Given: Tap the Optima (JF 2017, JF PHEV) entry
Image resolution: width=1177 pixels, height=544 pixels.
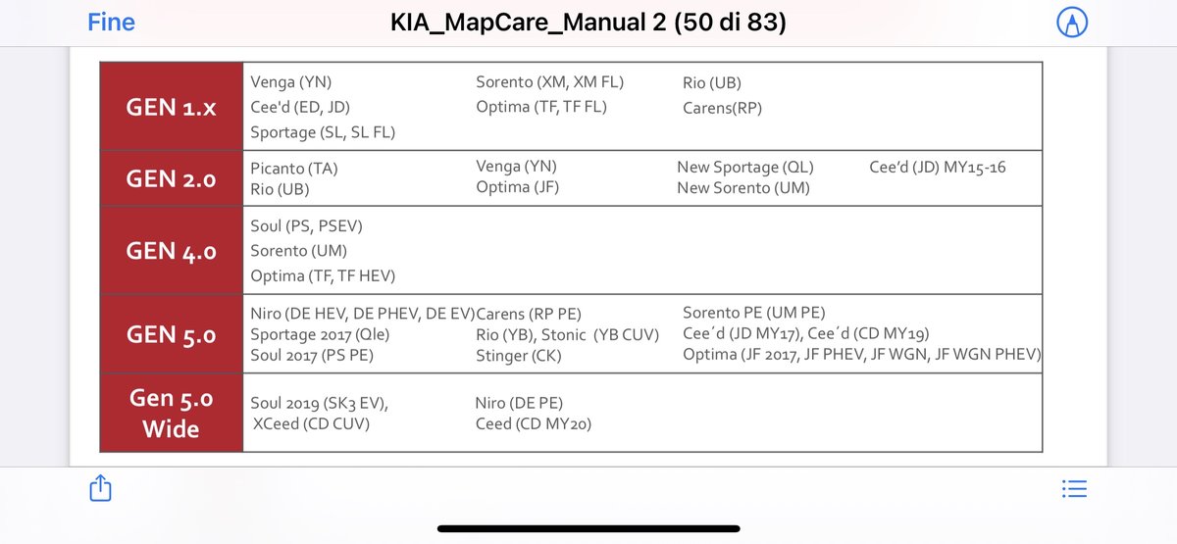Looking at the screenshot, I should [862, 355].
